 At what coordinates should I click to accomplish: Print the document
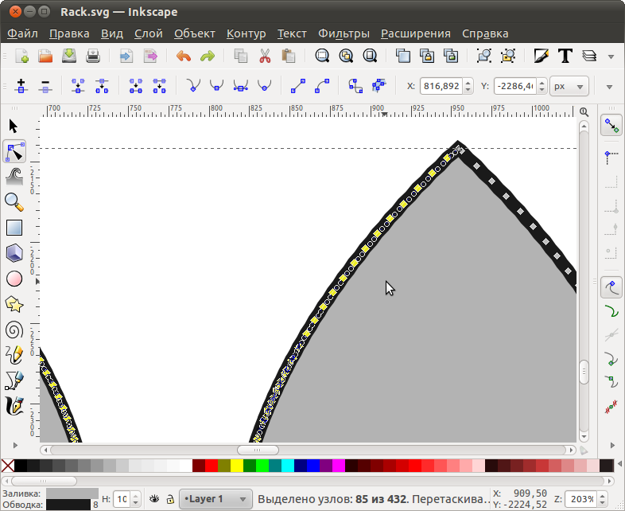[93, 56]
